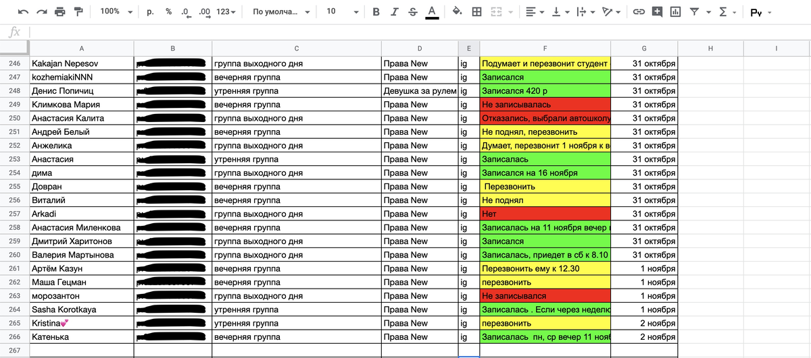Select the Девушка за рулем cell

click(420, 91)
